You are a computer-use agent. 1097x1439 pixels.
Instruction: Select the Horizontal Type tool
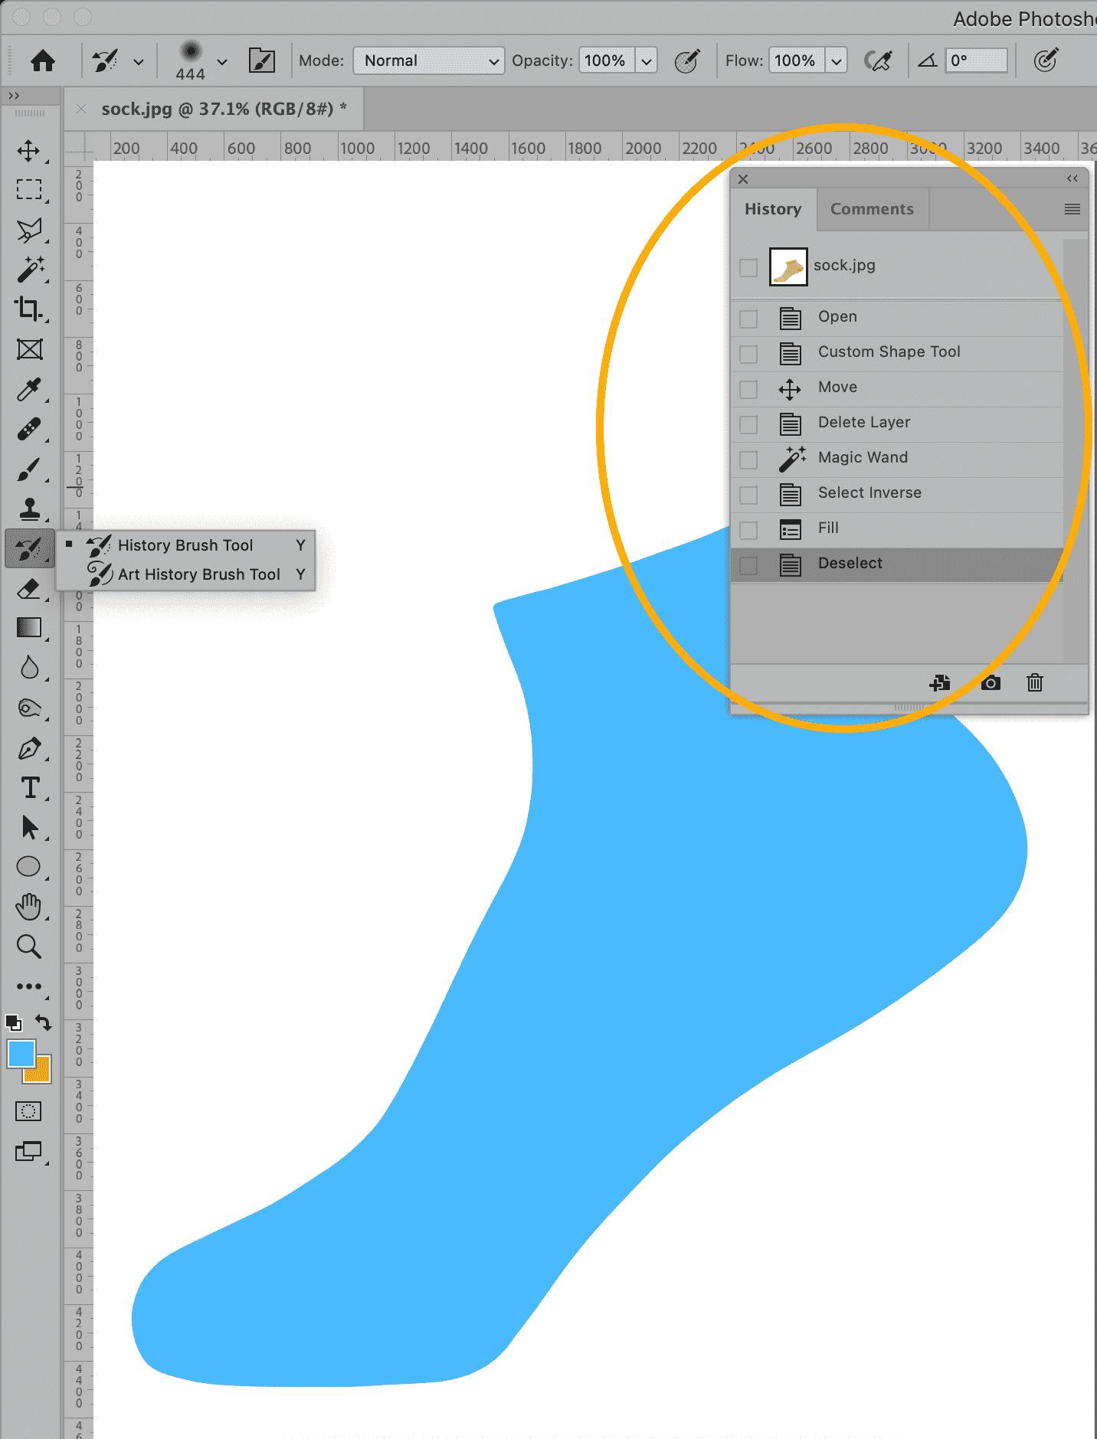[29, 787]
